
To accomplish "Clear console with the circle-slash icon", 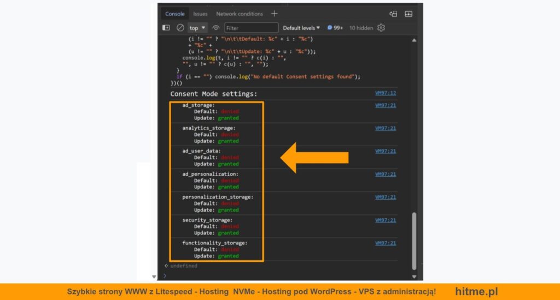I will (180, 28).
